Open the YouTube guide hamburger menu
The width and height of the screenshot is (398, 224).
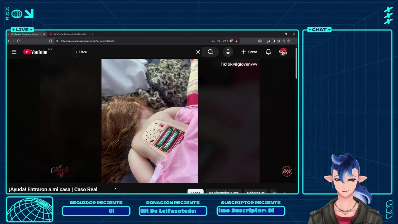(x=14, y=52)
